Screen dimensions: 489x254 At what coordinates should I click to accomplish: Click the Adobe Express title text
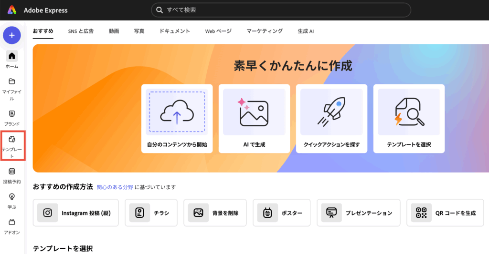[45, 10]
